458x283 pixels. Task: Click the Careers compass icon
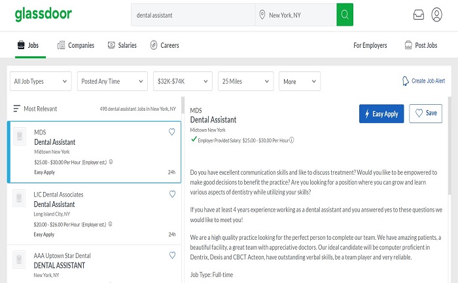pyautogui.click(x=154, y=45)
